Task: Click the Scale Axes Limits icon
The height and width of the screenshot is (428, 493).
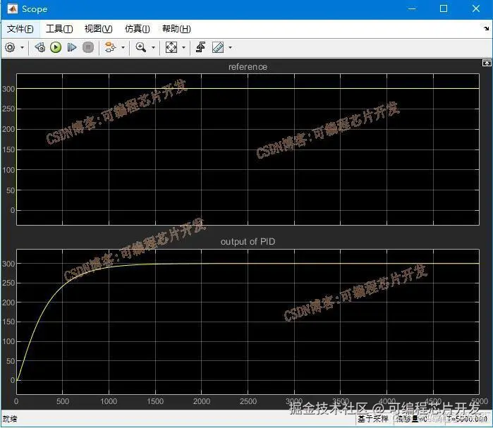Action: (x=171, y=47)
